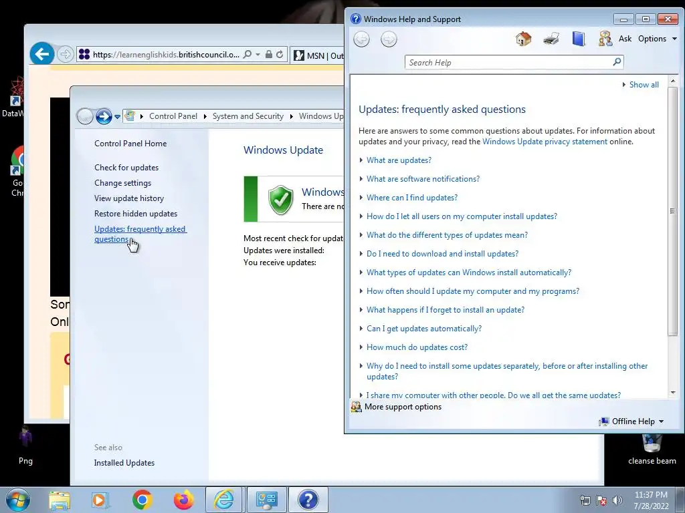Open File Explorer from taskbar
The image size is (685, 513).
pyautogui.click(x=60, y=500)
